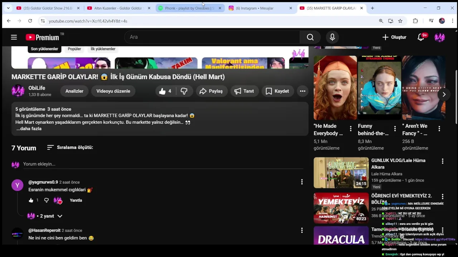Save video with Kaydet button

pyautogui.click(x=277, y=91)
